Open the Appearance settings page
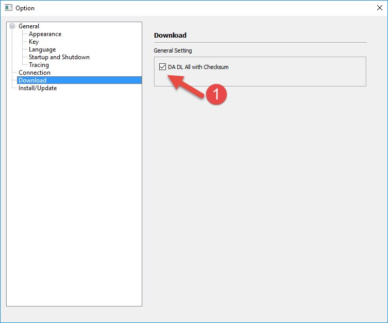The width and height of the screenshot is (388, 323). [x=45, y=34]
